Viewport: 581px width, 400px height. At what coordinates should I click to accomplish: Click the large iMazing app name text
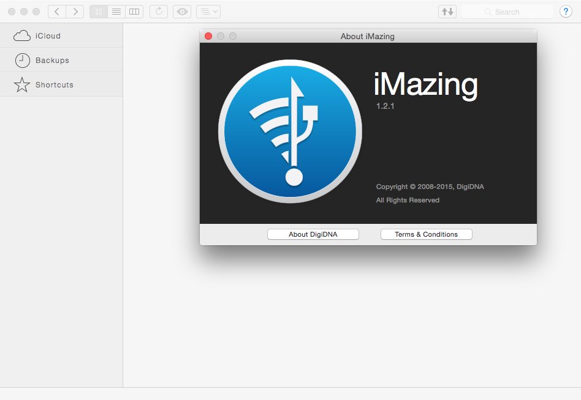click(426, 85)
